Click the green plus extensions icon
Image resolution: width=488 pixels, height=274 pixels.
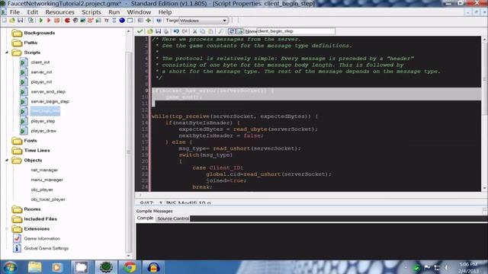(149, 21)
